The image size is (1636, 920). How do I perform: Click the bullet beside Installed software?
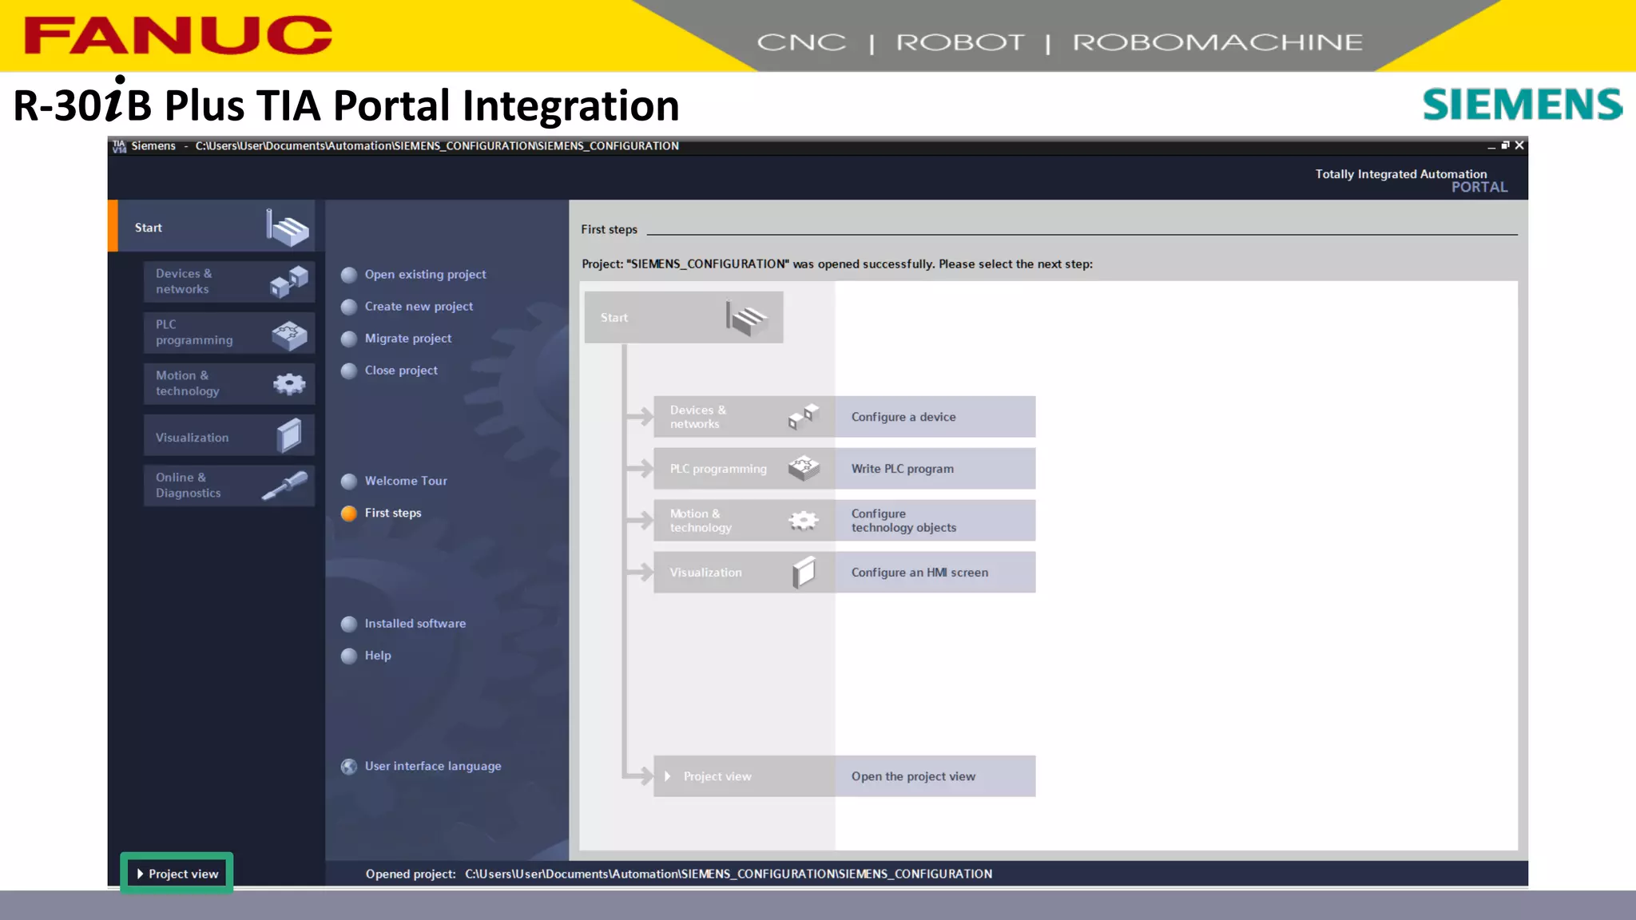pyautogui.click(x=349, y=625)
